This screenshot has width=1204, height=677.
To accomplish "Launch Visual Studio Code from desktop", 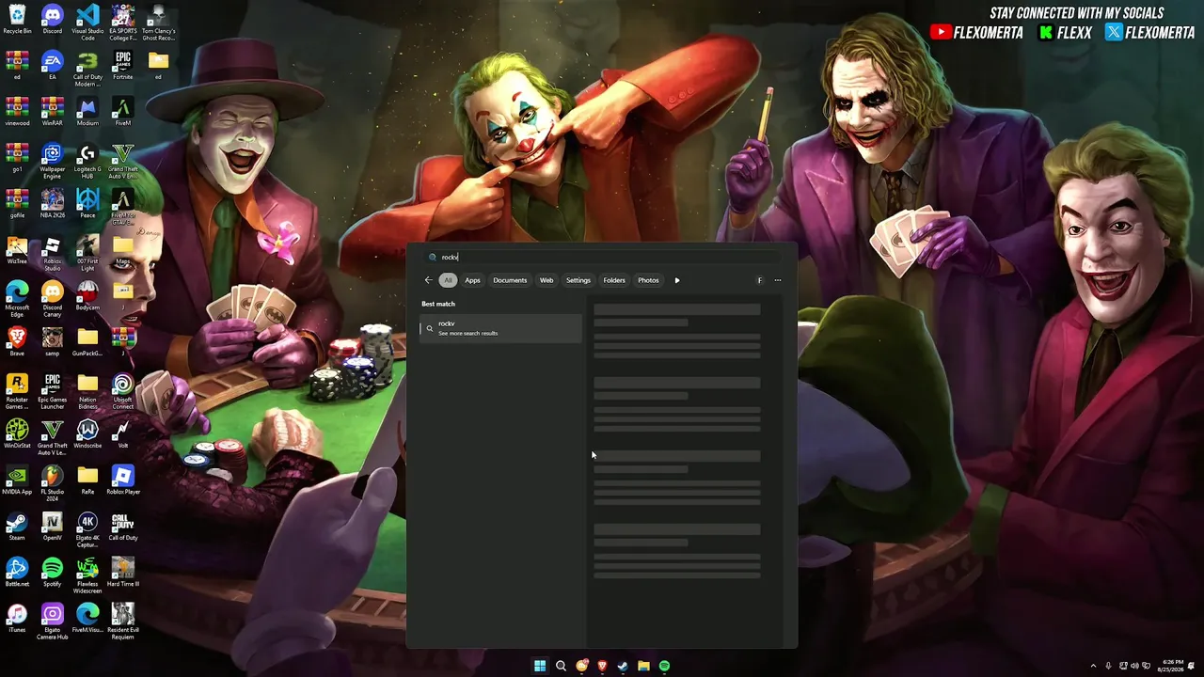I will 87,22.
